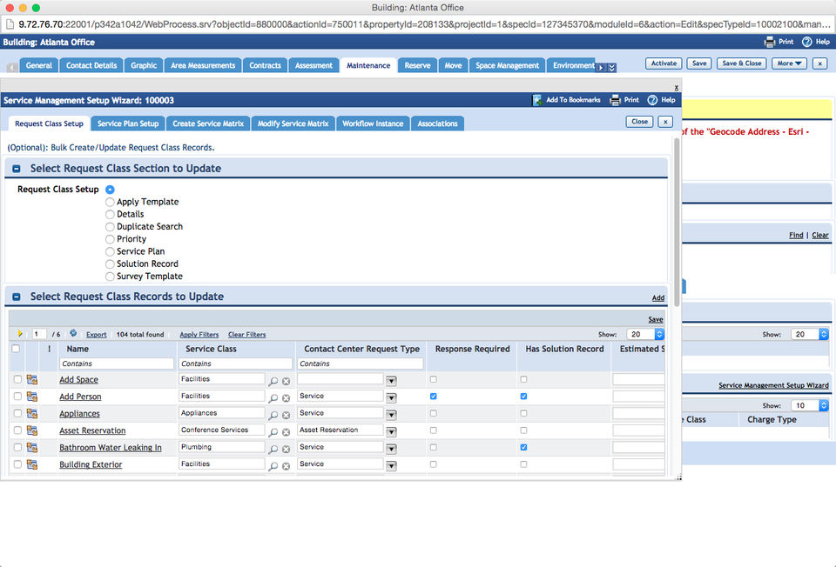Open the More dropdown button
The width and height of the screenshot is (836, 567).
(791, 63)
